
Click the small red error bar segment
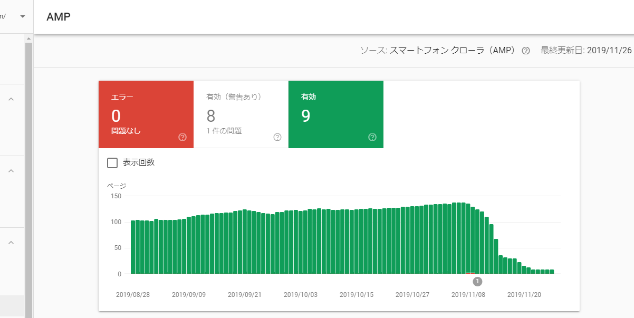470,273
